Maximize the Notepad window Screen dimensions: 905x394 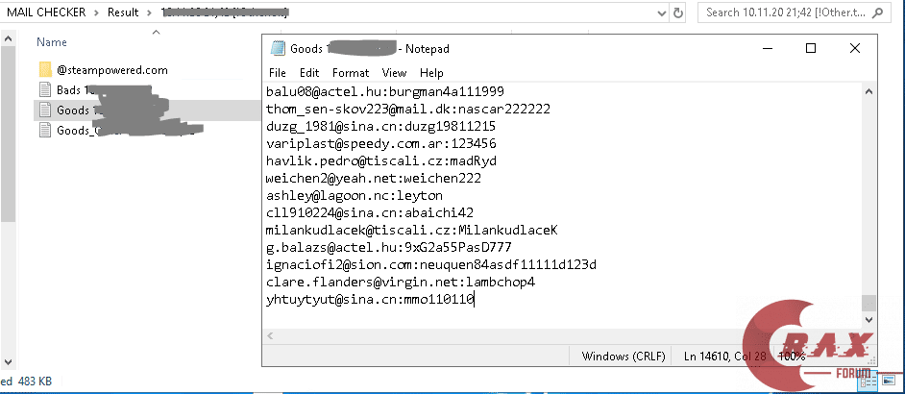click(x=810, y=49)
